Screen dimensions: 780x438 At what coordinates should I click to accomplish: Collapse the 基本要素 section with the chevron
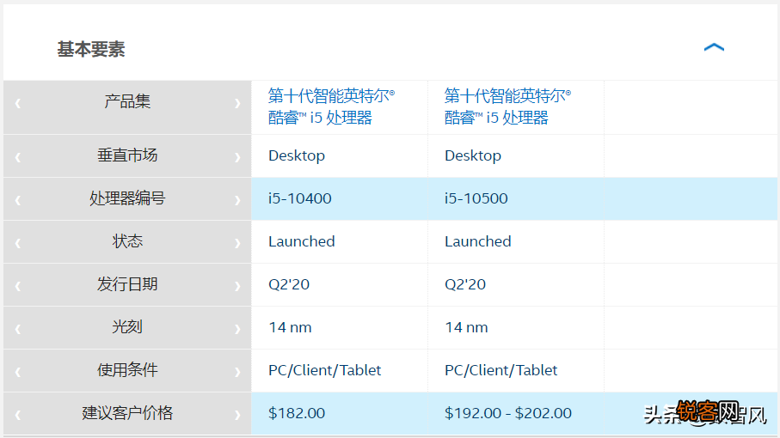pyautogui.click(x=714, y=48)
